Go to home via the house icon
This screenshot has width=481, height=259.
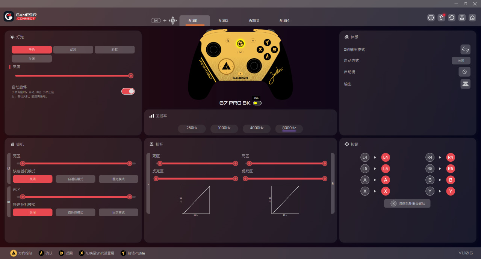[472, 18]
